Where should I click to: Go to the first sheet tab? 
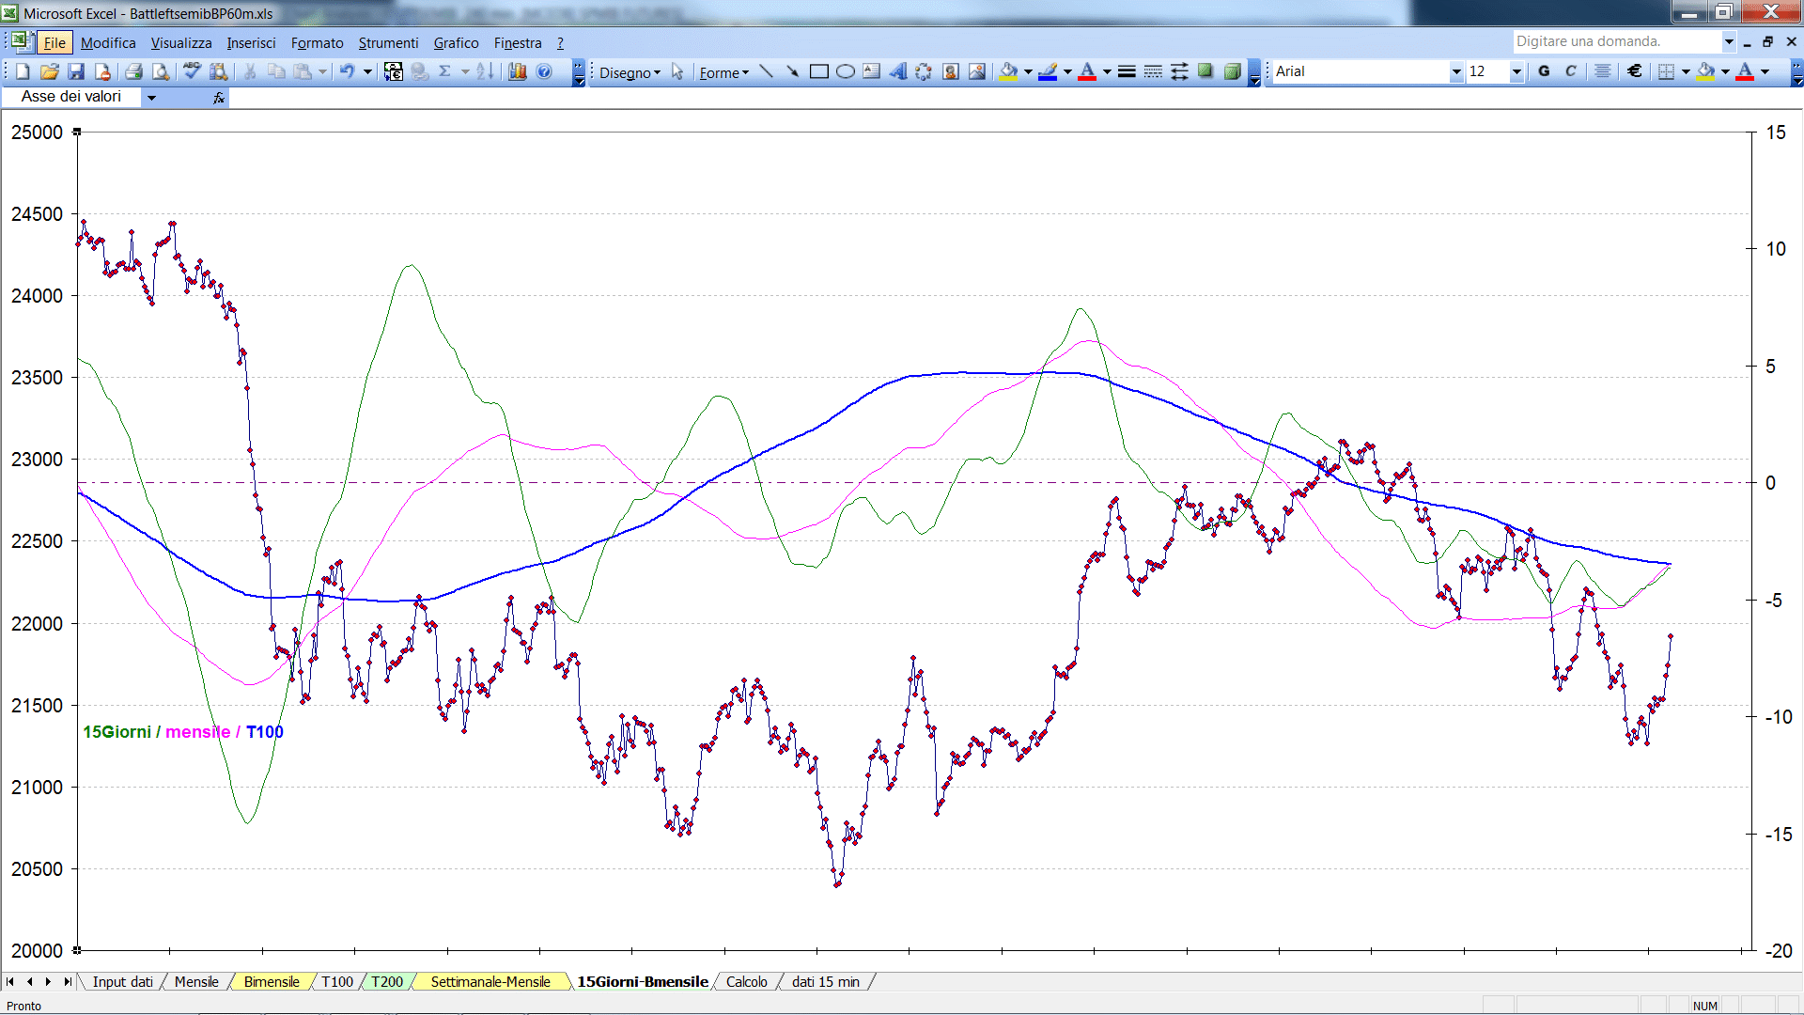tap(10, 981)
